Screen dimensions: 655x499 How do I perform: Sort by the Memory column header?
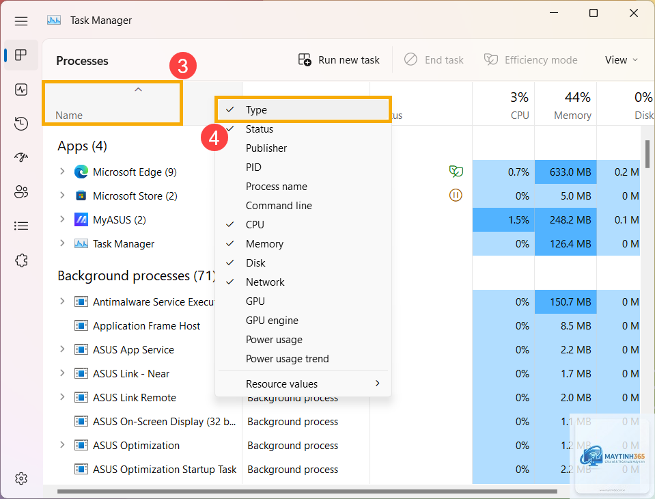tap(566, 104)
